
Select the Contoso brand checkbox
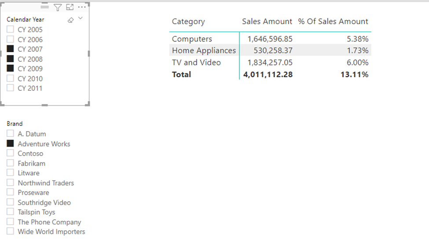(x=10, y=153)
